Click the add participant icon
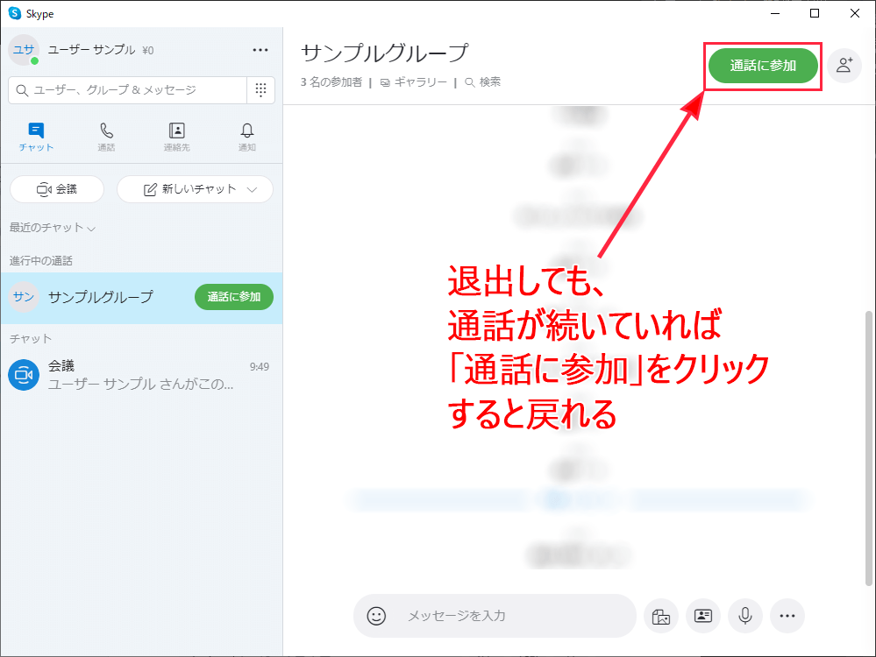This screenshot has height=657, width=876. [844, 65]
